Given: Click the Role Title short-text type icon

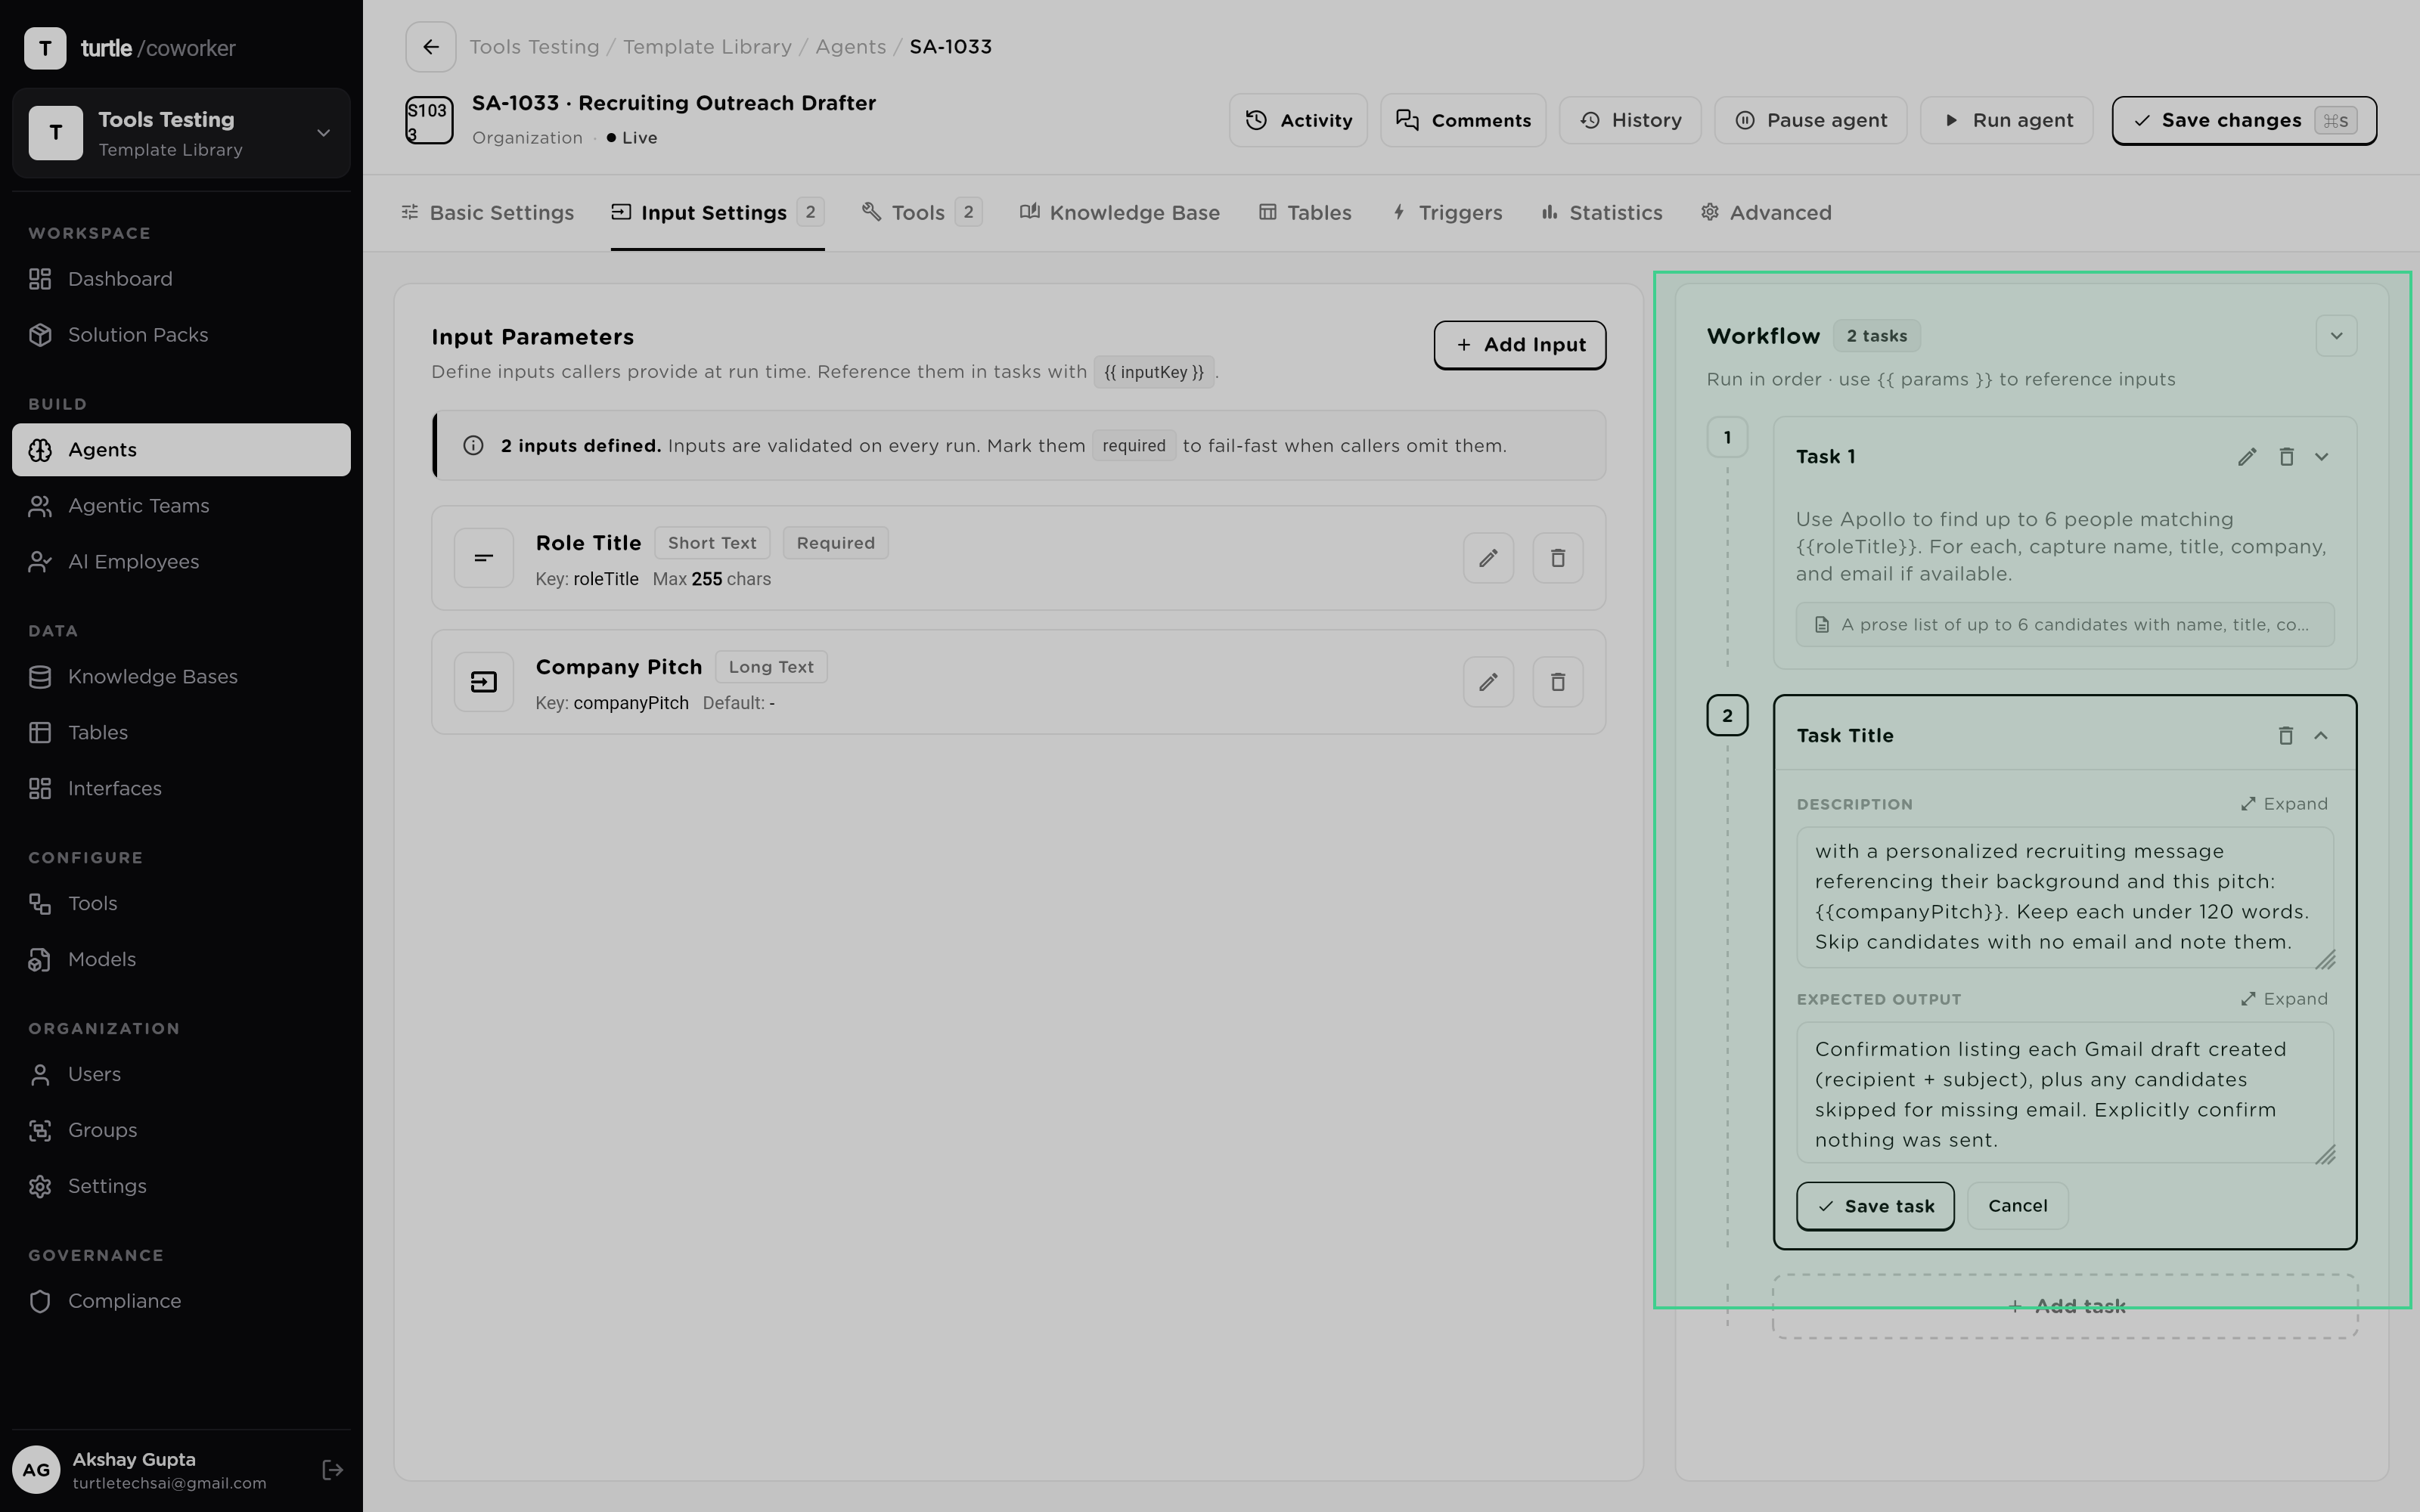Looking at the screenshot, I should pos(484,558).
